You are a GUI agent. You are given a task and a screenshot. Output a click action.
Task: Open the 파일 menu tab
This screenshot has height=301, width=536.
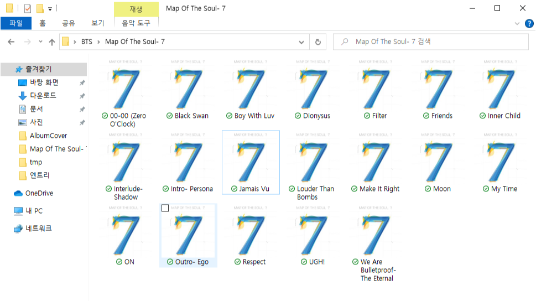tap(16, 23)
